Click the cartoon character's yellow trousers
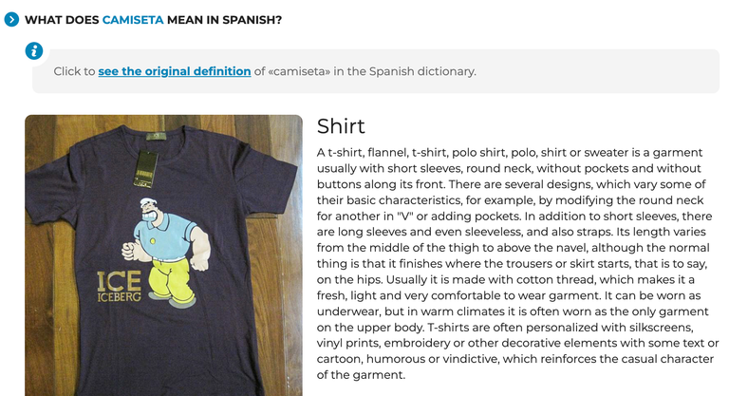 pyautogui.click(x=172, y=279)
